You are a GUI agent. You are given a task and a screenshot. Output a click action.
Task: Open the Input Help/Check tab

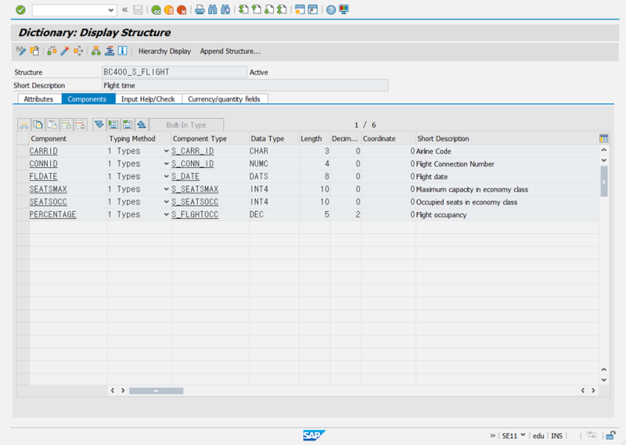(148, 99)
